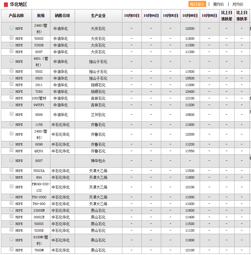
Task: Check the HDPE 8920 row
Action: pyautogui.click(x=12, y=77)
